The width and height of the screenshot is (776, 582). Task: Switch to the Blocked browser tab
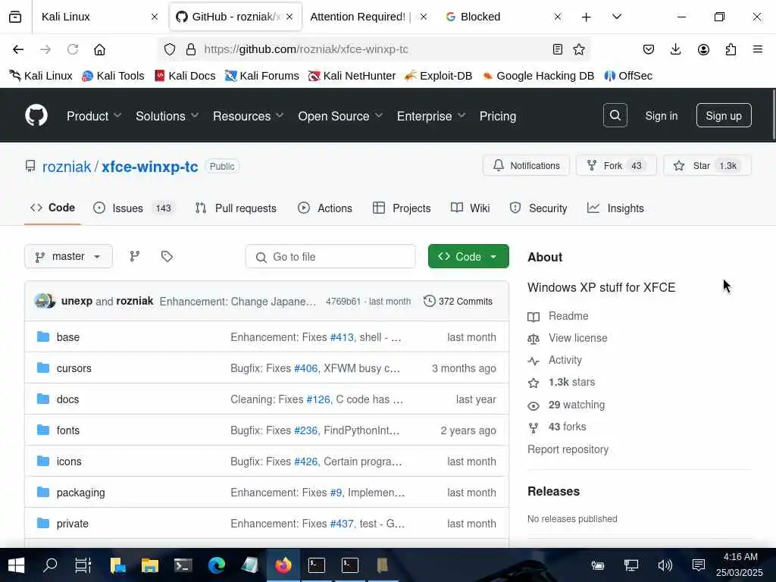click(x=504, y=17)
